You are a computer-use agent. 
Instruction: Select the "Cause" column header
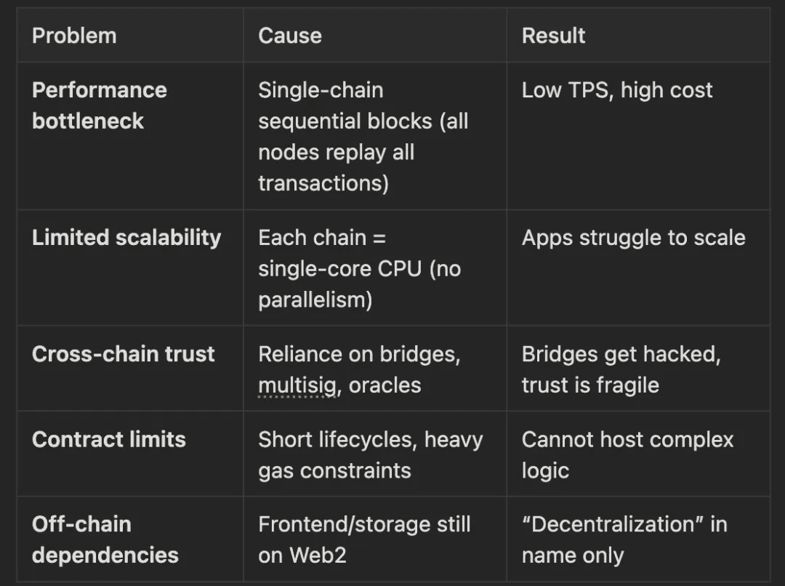289,36
